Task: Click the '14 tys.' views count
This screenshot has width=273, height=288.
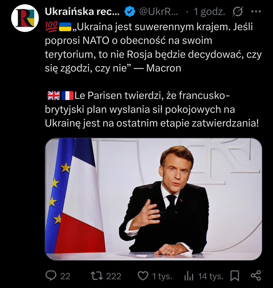Action: (x=211, y=276)
